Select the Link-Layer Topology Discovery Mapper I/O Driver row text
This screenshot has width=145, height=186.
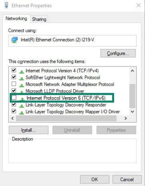pyautogui.click(x=72, y=112)
